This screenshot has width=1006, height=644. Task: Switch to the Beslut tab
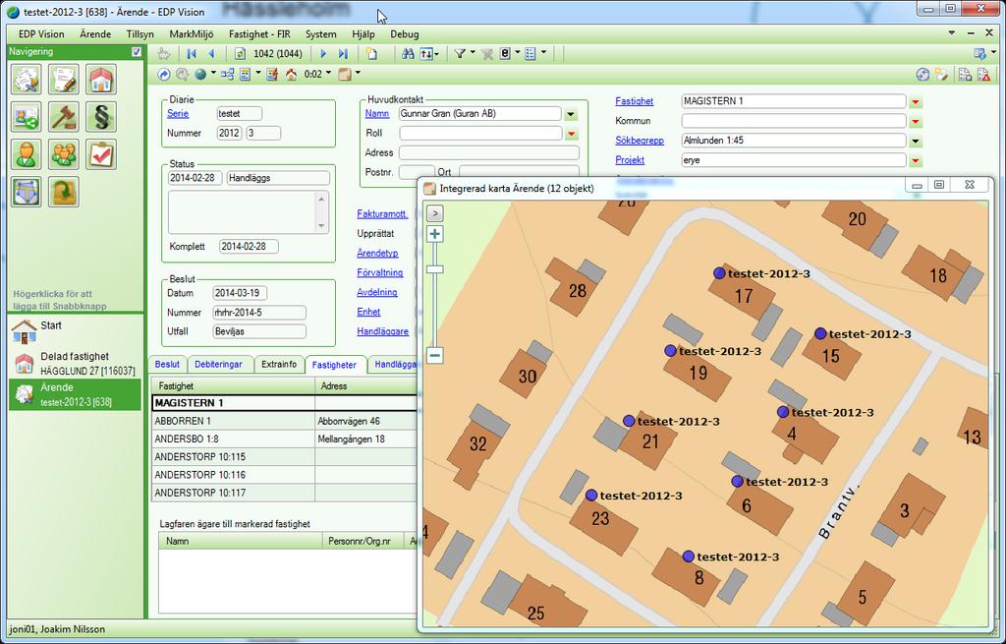(167, 364)
